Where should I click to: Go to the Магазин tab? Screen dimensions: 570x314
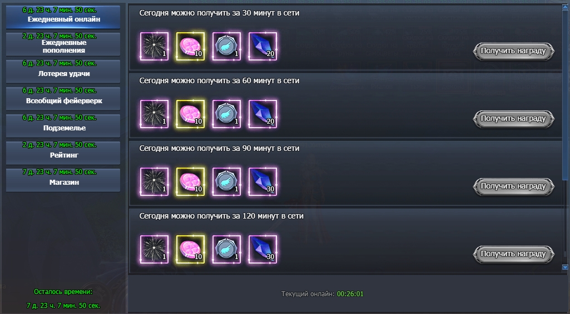coord(63,180)
